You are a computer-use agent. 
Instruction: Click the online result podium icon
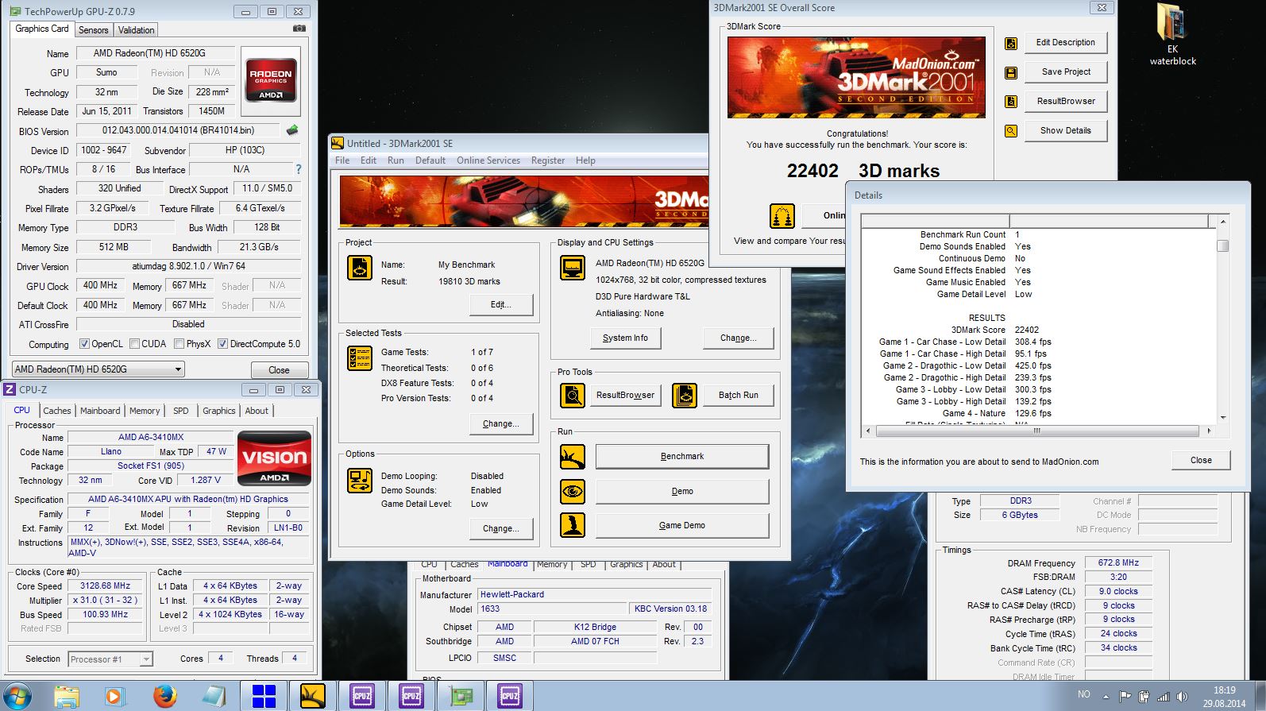782,215
